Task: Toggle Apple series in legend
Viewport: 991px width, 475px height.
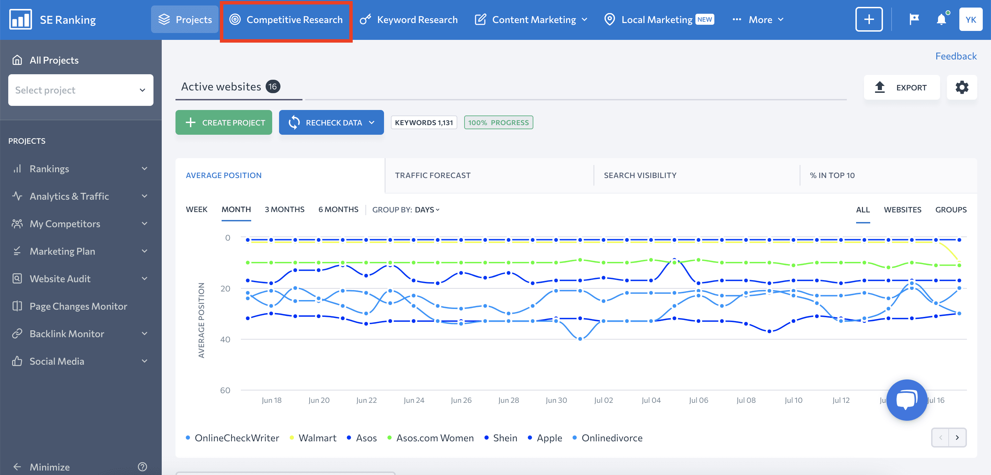Action: click(545, 438)
